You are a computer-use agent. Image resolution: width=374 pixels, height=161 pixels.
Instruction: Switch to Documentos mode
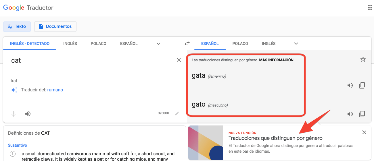[x=55, y=26]
